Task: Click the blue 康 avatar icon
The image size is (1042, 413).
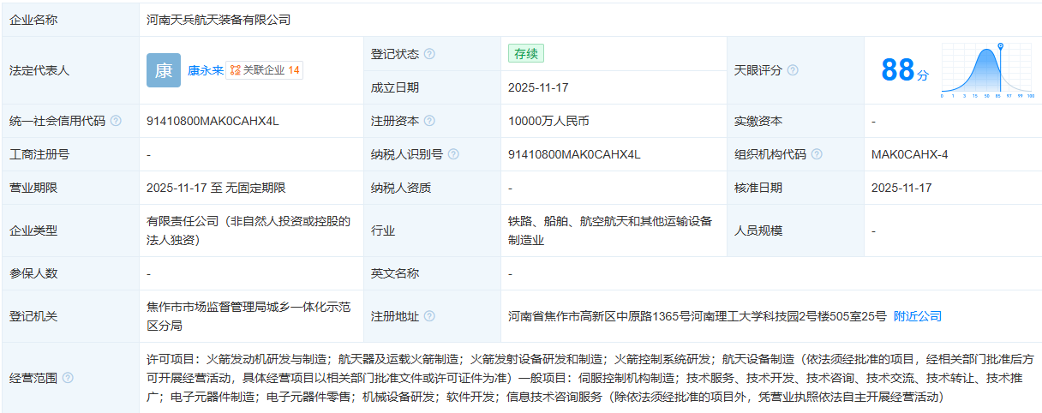Action: tap(164, 70)
